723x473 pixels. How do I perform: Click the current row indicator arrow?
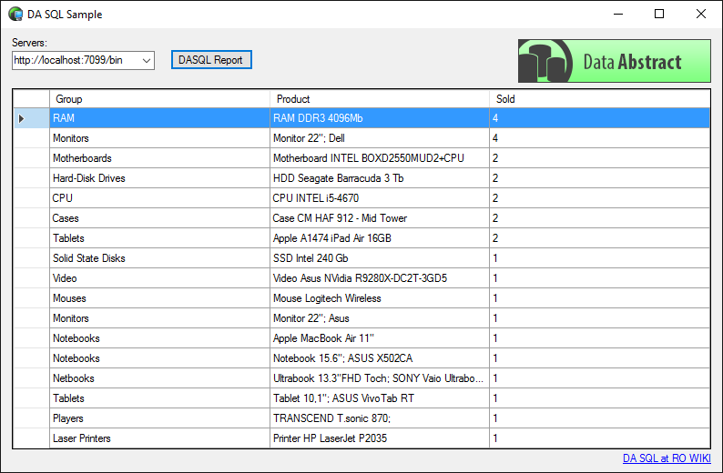[x=22, y=118]
